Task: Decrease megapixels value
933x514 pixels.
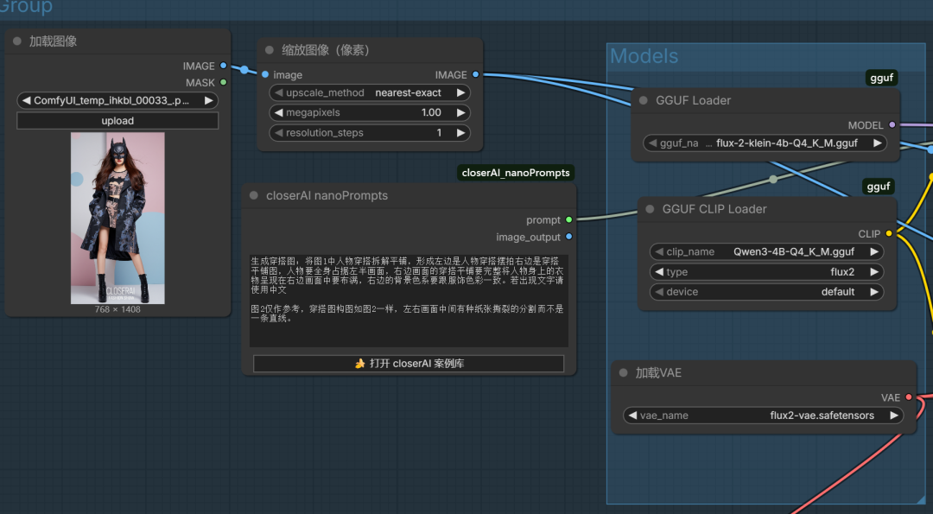Action: click(278, 112)
